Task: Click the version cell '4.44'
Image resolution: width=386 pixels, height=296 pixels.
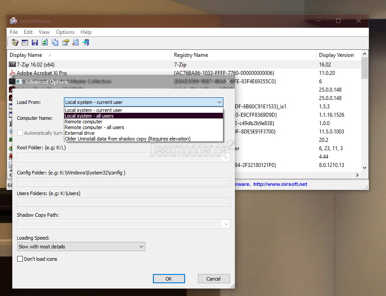Action: click(324, 156)
